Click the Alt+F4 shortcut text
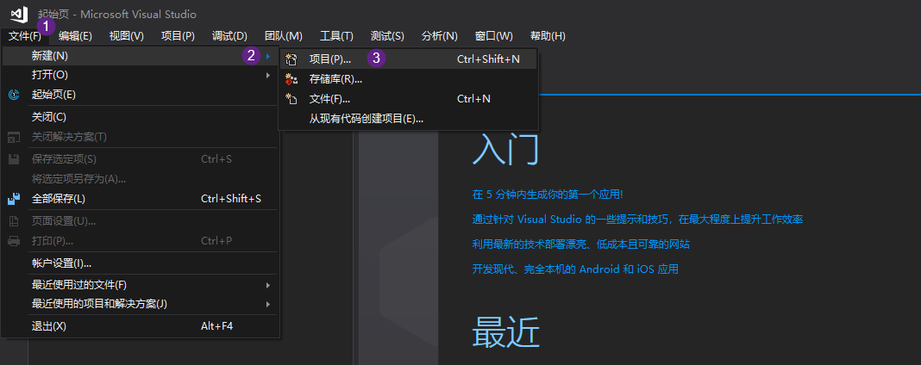 (216, 326)
